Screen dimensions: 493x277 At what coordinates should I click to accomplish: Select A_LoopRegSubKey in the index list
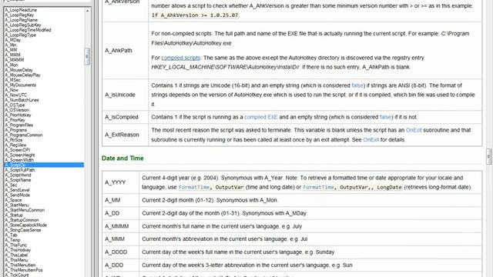click(23, 25)
